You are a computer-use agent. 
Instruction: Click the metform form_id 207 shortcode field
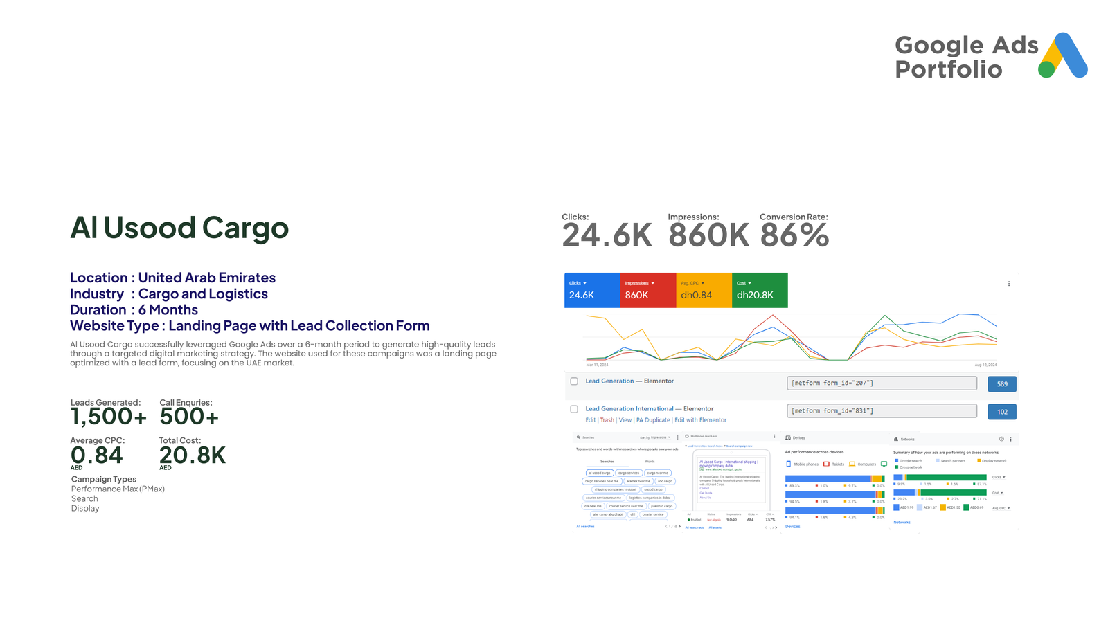(882, 383)
